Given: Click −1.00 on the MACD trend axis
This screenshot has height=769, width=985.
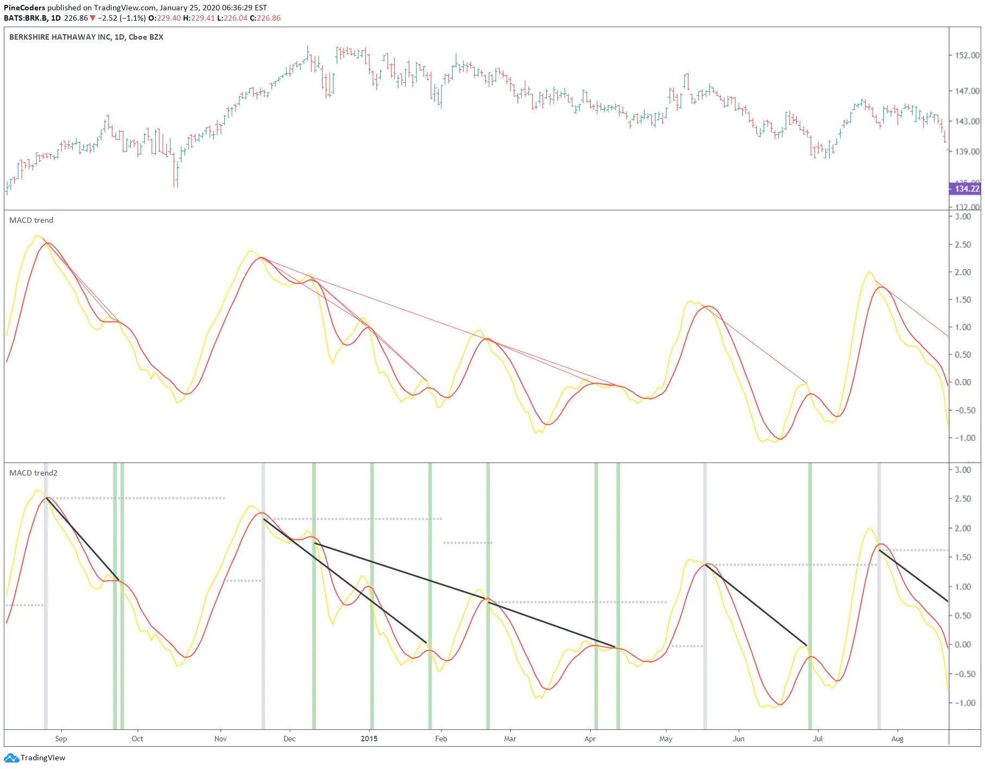Looking at the screenshot, I should (x=965, y=438).
